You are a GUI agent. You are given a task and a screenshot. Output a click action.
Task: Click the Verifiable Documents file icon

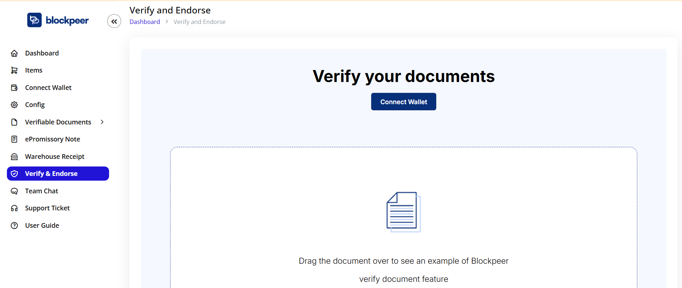point(14,122)
